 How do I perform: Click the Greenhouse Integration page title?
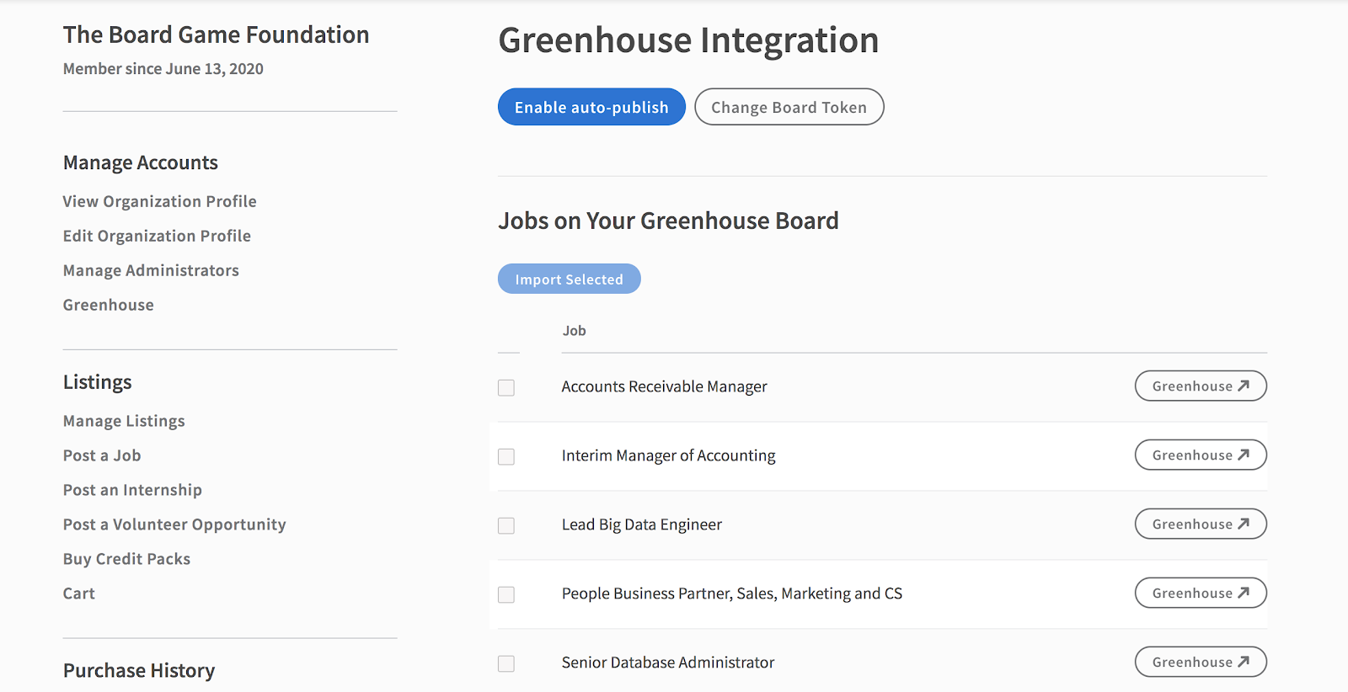pyautogui.click(x=688, y=40)
